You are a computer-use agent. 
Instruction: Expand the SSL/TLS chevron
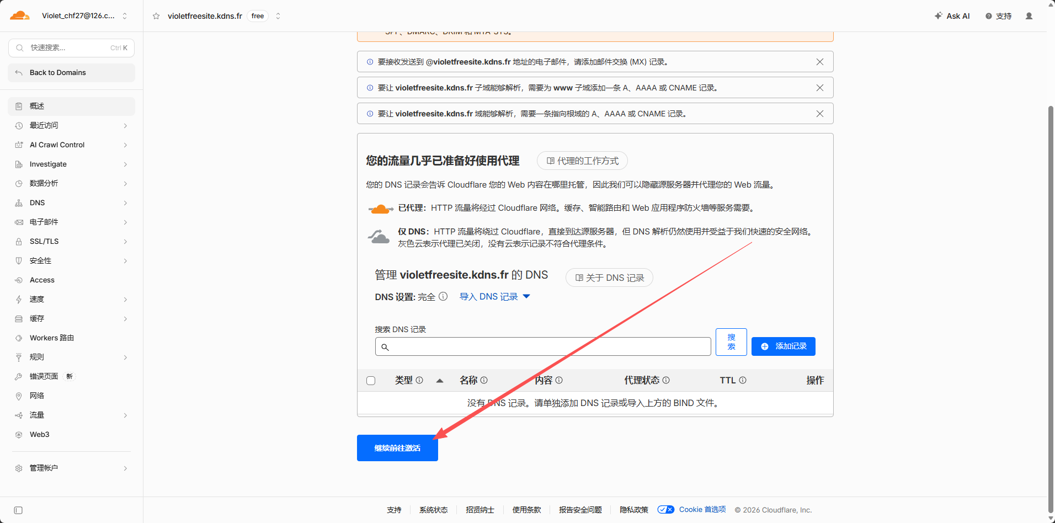(125, 242)
